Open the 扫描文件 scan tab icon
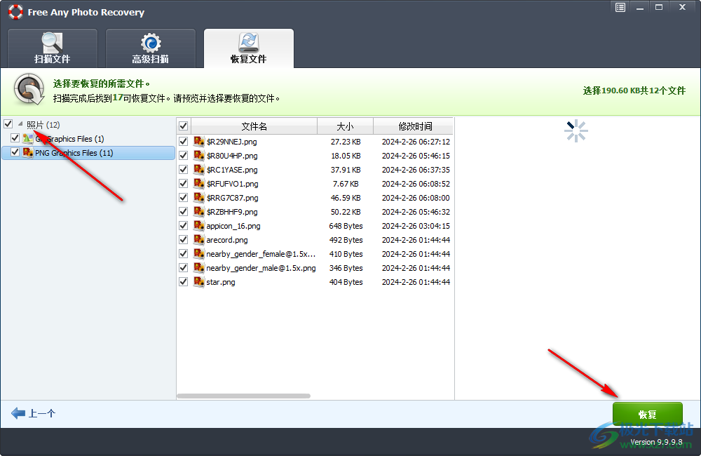Viewport: 701px width, 456px height. (x=52, y=43)
